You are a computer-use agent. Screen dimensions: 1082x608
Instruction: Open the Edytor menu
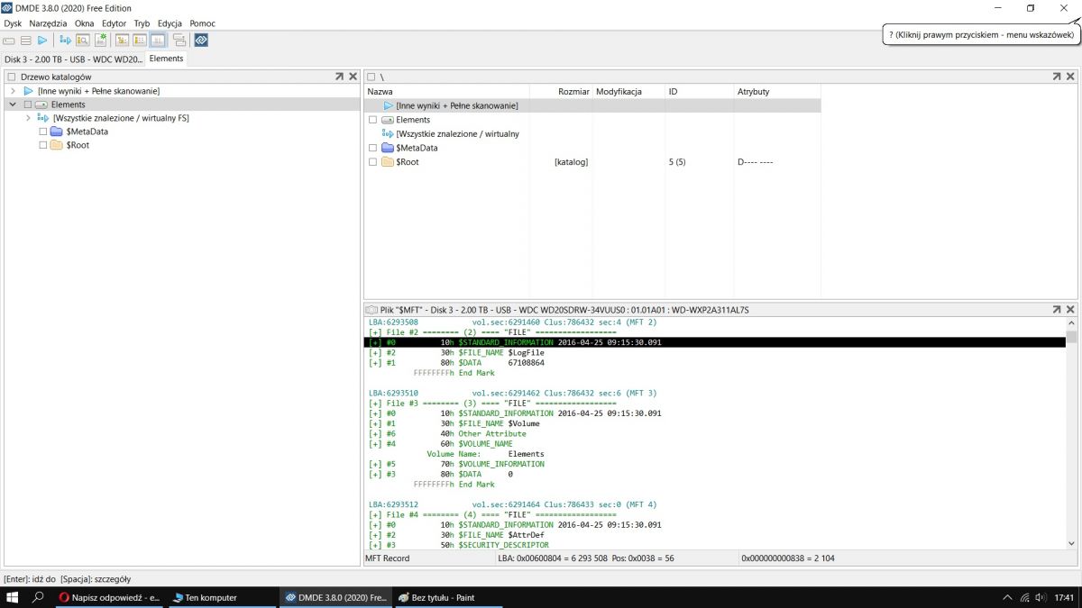point(115,23)
